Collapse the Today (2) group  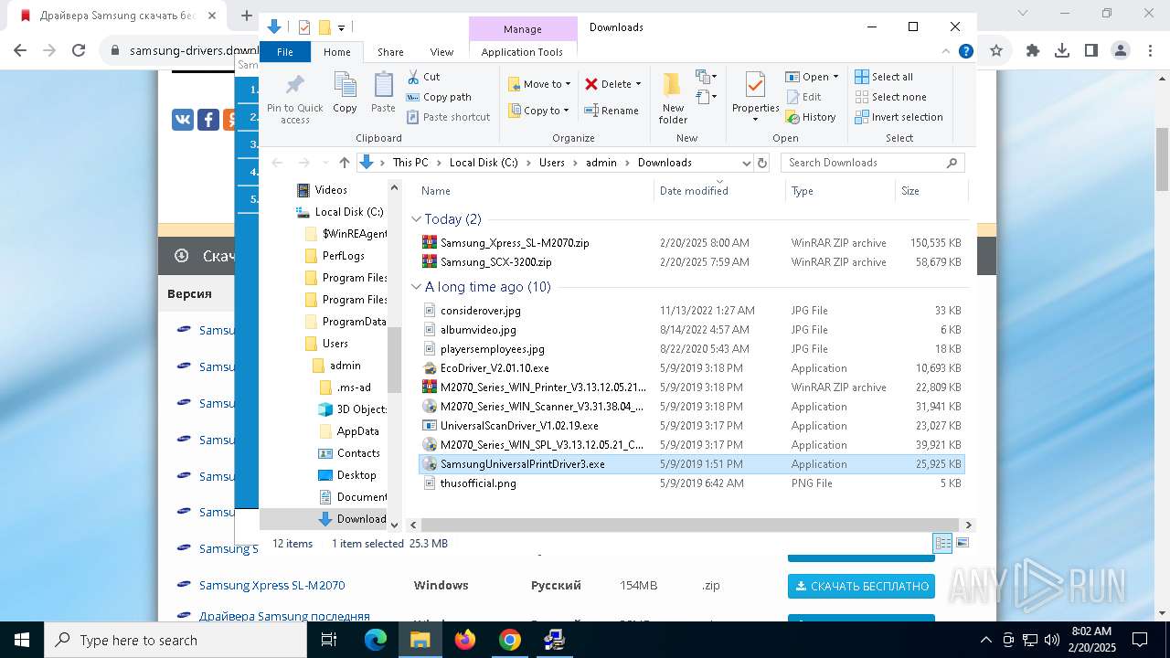pyautogui.click(x=416, y=219)
